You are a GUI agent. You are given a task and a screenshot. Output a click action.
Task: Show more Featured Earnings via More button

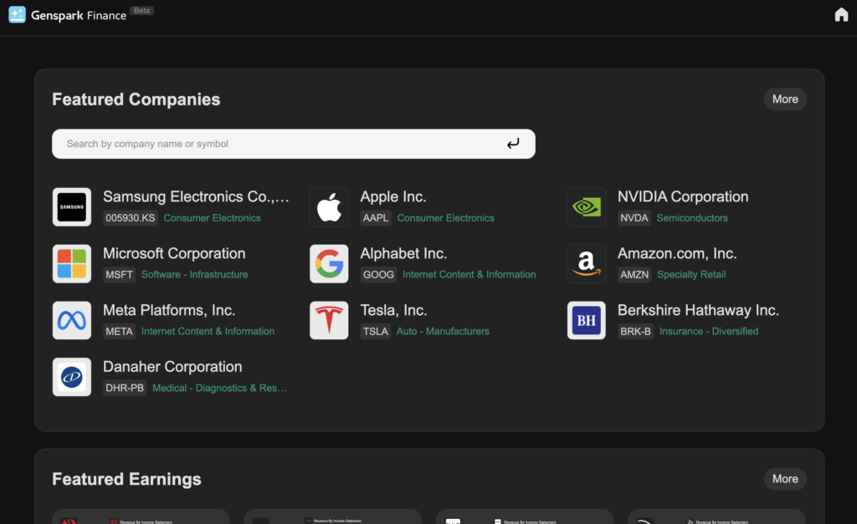pos(784,479)
